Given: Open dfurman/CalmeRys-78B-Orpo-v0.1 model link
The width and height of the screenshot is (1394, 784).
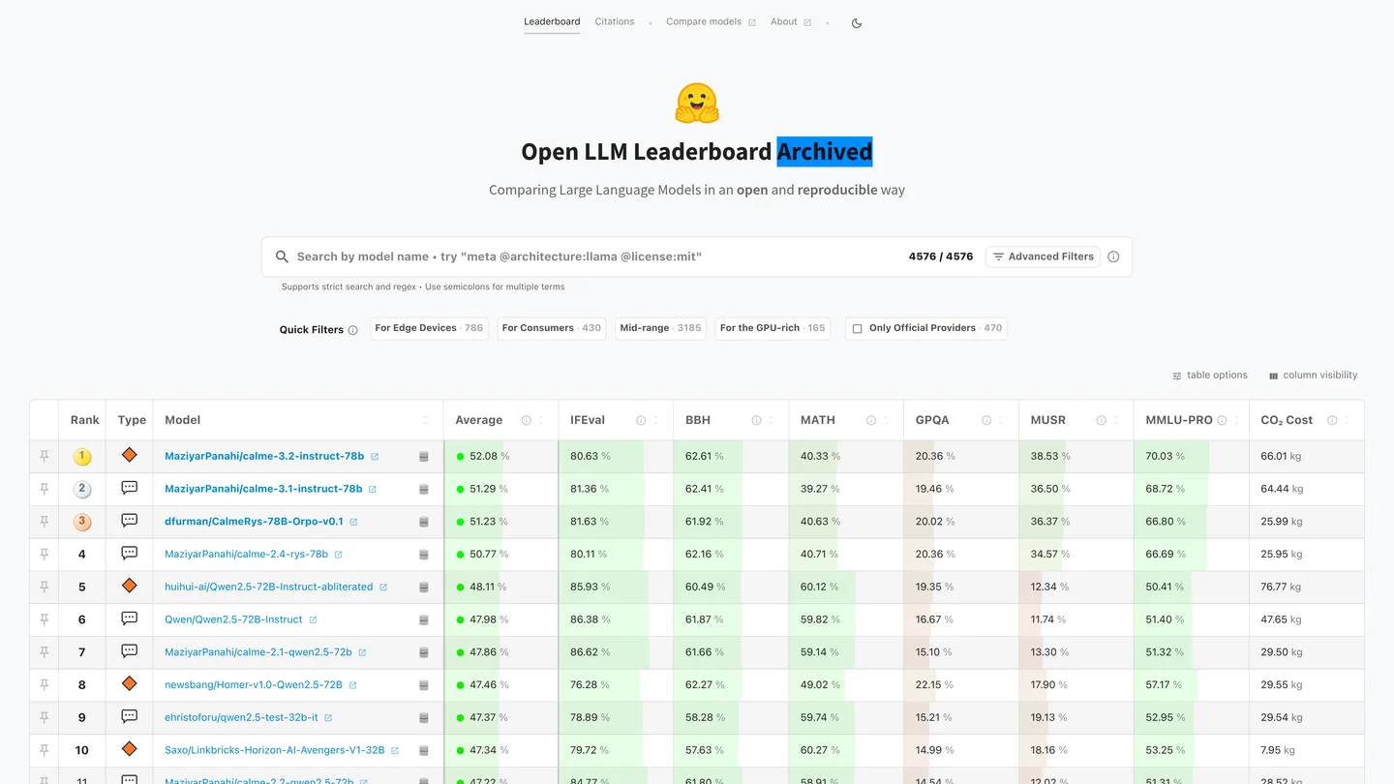Looking at the screenshot, I should coord(254,522).
